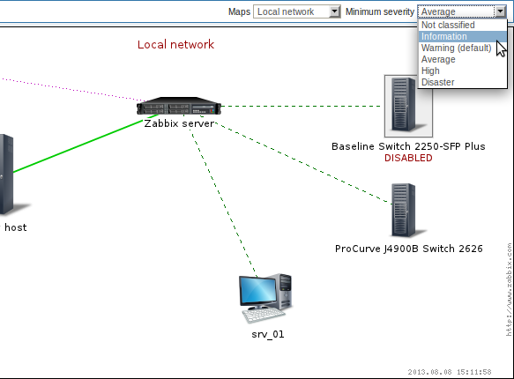Open the Maps dropdown arrow
The image size is (514, 379).
coord(334,11)
